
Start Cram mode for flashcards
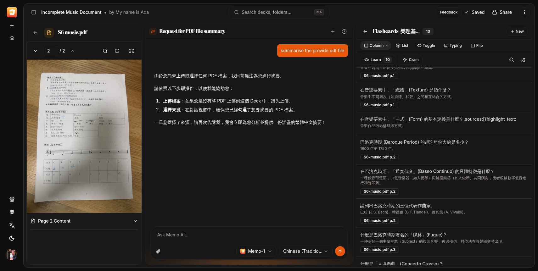click(x=411, y=60)
